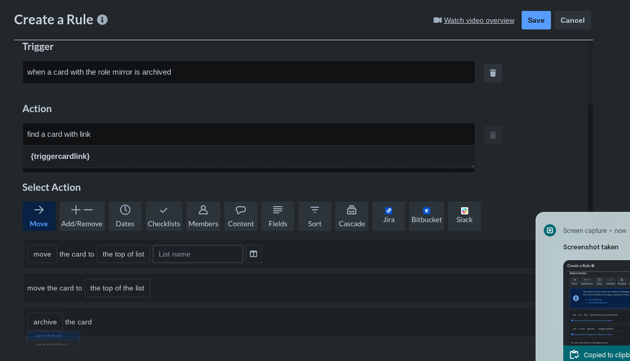
Task: Open the Slack integration tab
Action: [x=465, y=216]
